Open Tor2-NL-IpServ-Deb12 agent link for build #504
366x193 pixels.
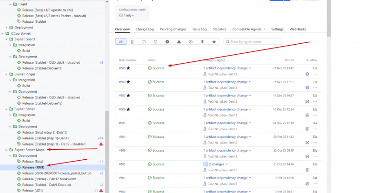223,143
